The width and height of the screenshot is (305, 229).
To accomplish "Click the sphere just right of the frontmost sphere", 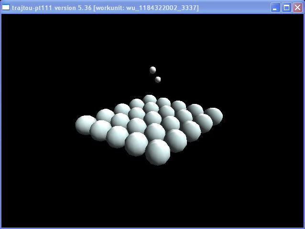I will click(175, 140).
